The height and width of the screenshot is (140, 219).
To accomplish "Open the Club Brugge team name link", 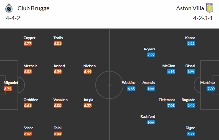I will click(x=33, y=8).
